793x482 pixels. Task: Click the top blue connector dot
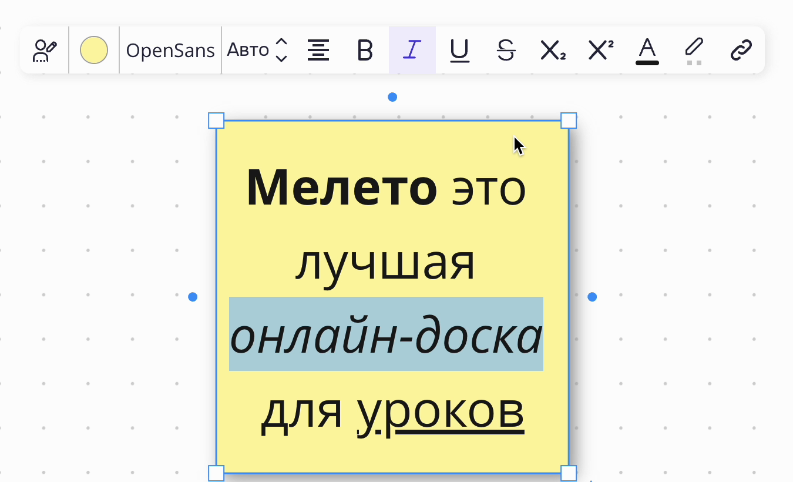392,97
